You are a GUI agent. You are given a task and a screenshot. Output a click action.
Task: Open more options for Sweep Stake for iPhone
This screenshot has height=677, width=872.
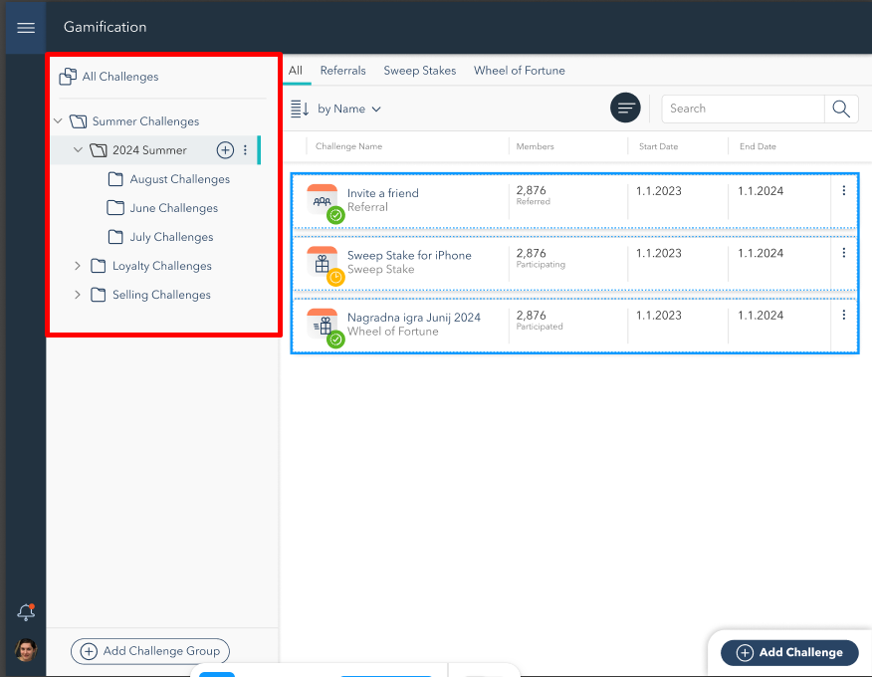point(844,253)
